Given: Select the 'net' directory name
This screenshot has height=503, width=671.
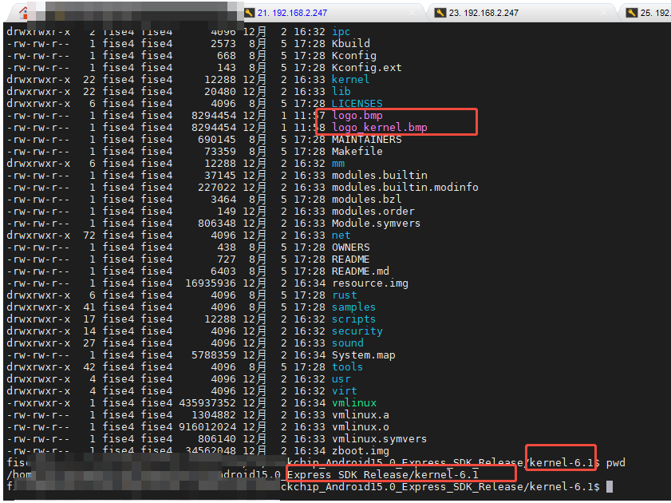Looking at the screenshot, I should [x=341, y=236].
